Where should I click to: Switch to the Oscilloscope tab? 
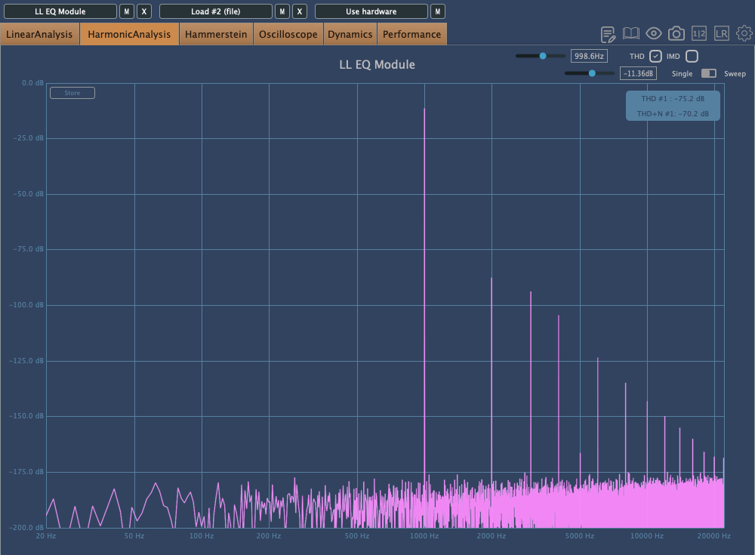pos(288,34)
